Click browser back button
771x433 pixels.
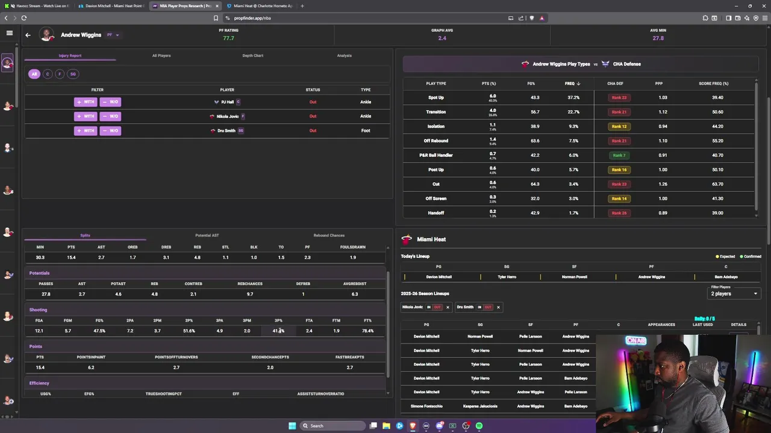point(6,18)
